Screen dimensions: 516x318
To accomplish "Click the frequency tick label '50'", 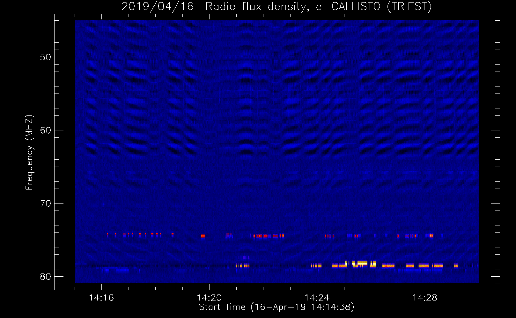I will (x=46, y=57).
